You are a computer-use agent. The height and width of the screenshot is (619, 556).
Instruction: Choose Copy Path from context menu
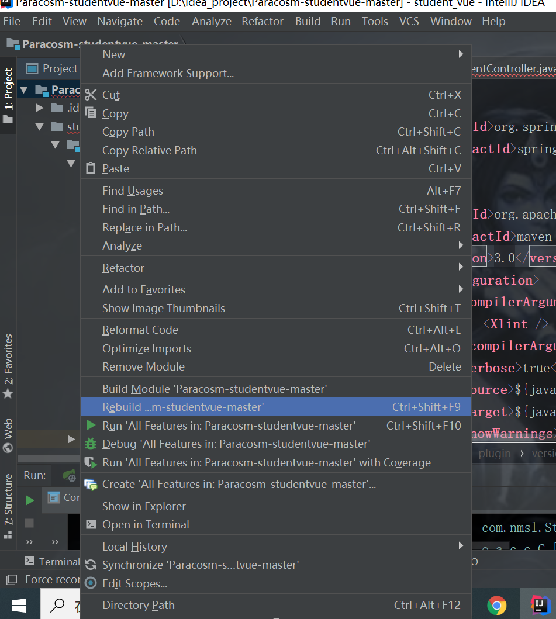click(276, 132)
